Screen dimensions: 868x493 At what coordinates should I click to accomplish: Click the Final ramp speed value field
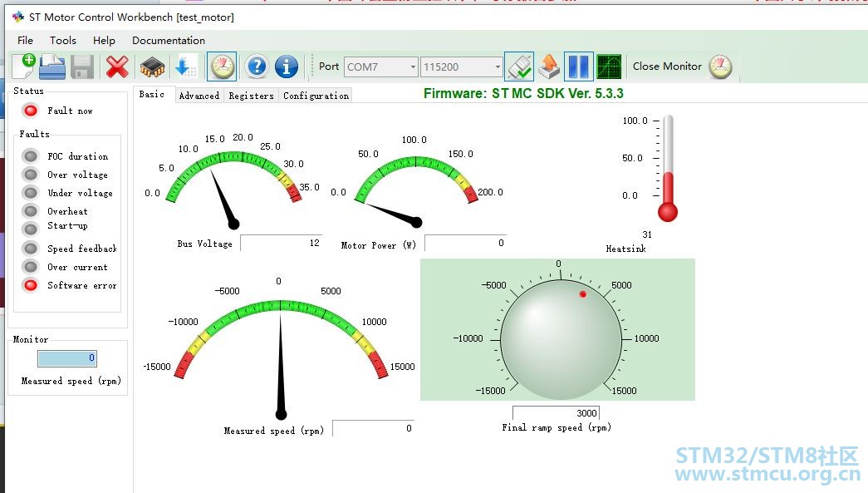point(556,413)
